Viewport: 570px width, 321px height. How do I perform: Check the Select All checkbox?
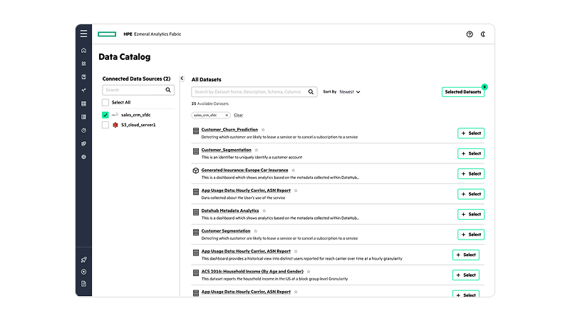105,103
